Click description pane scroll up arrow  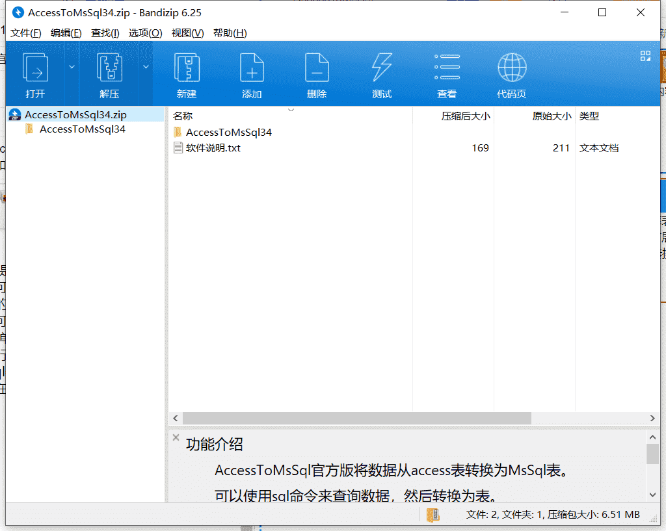652,437
